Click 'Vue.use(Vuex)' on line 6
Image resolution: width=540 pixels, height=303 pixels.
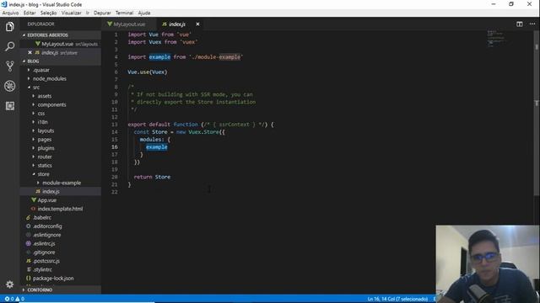click(x=148, y=72)
